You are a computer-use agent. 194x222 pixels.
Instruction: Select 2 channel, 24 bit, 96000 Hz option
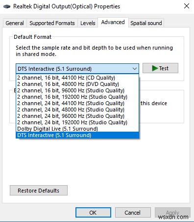(x=77, y=116)
